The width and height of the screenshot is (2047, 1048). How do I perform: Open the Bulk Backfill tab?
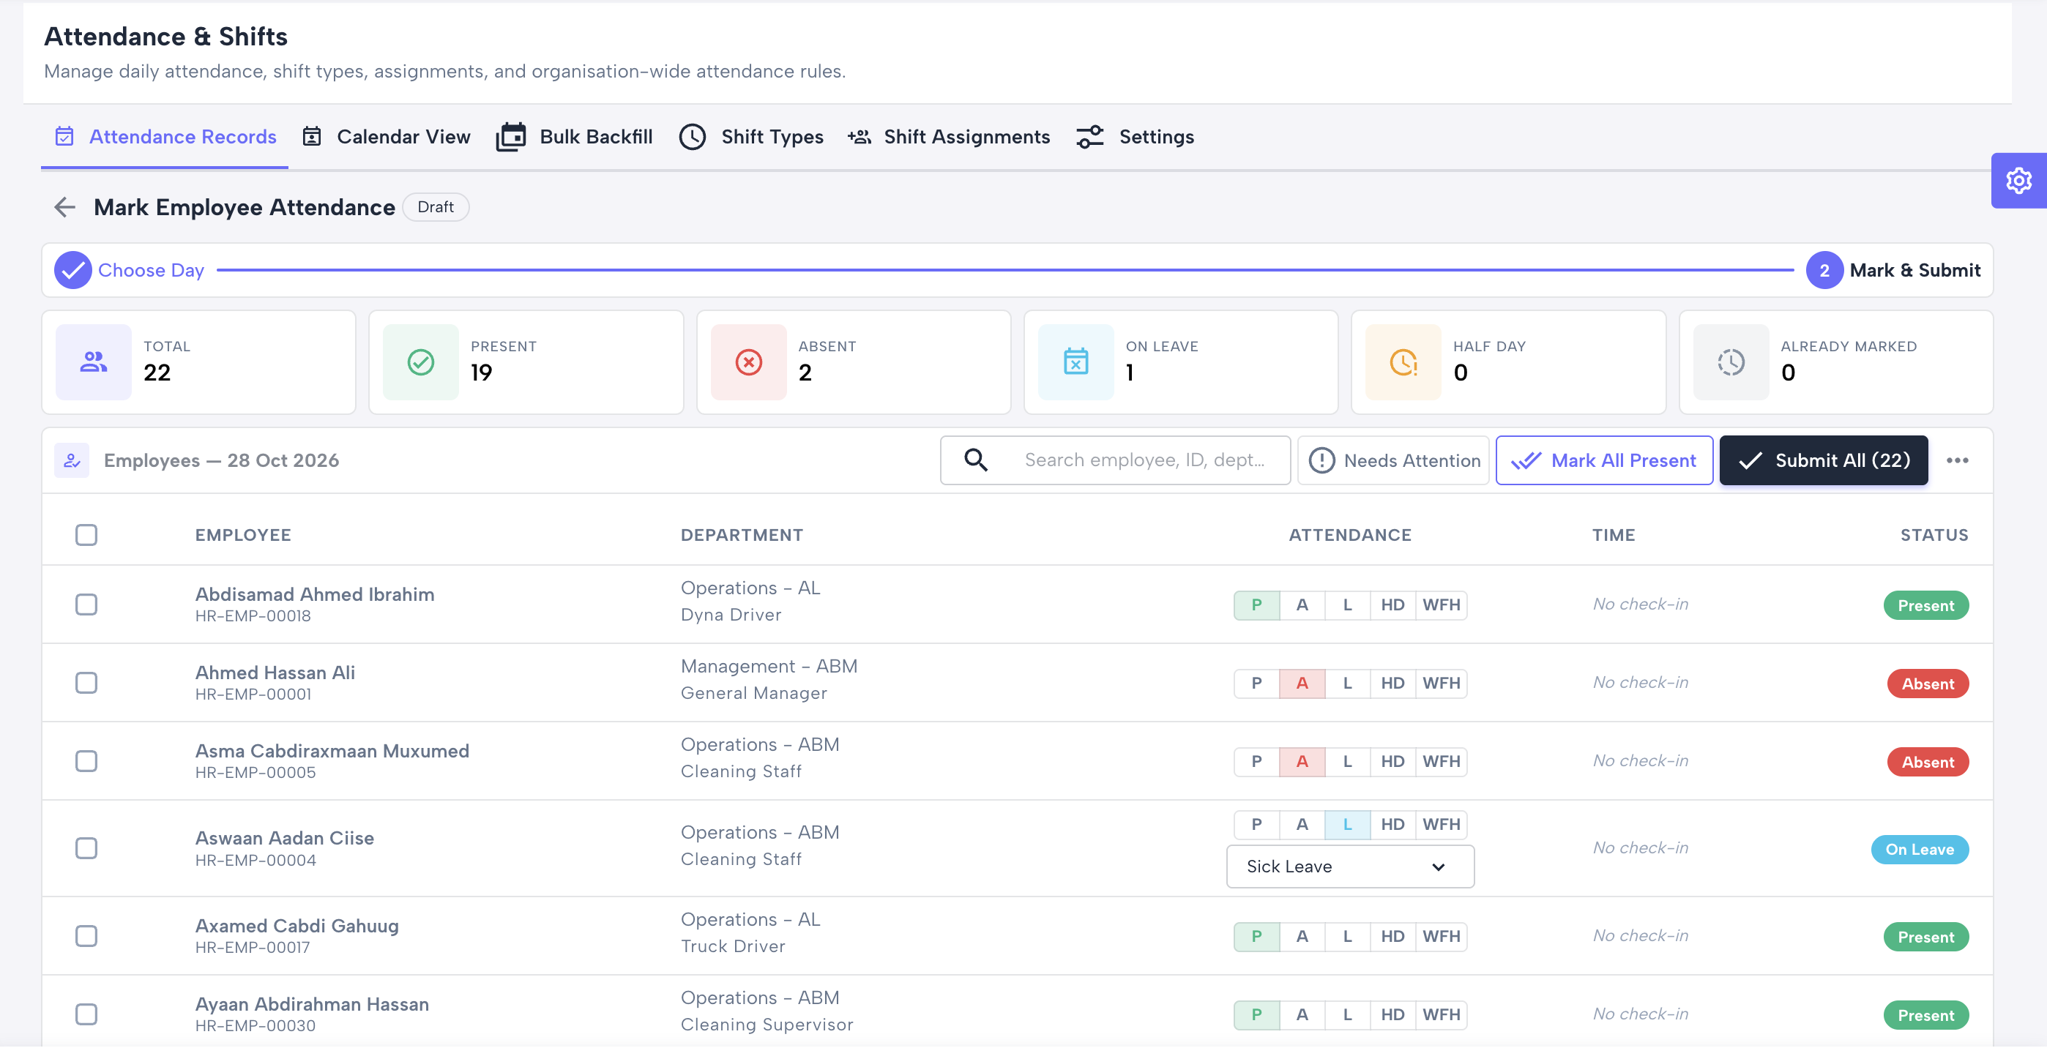click(575, 137)
